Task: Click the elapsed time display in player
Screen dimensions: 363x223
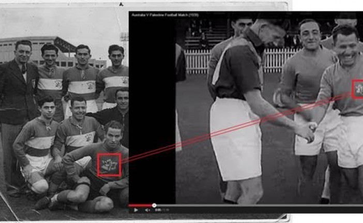Action: [x=161, y=210]
